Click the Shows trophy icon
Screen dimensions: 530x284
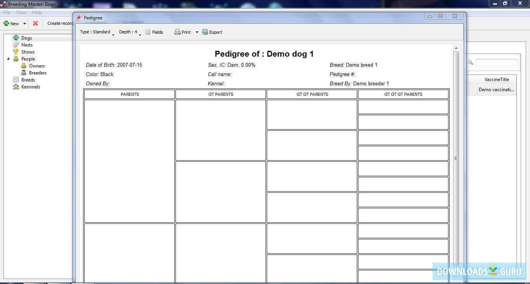pyautogui.click(x=16, y=52)
